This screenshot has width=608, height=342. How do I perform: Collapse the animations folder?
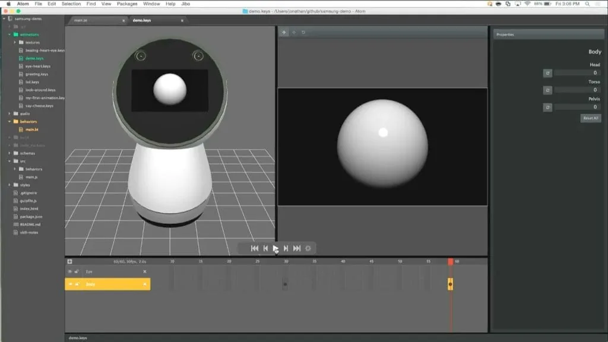pyautogui.click(x=9, y=34)
